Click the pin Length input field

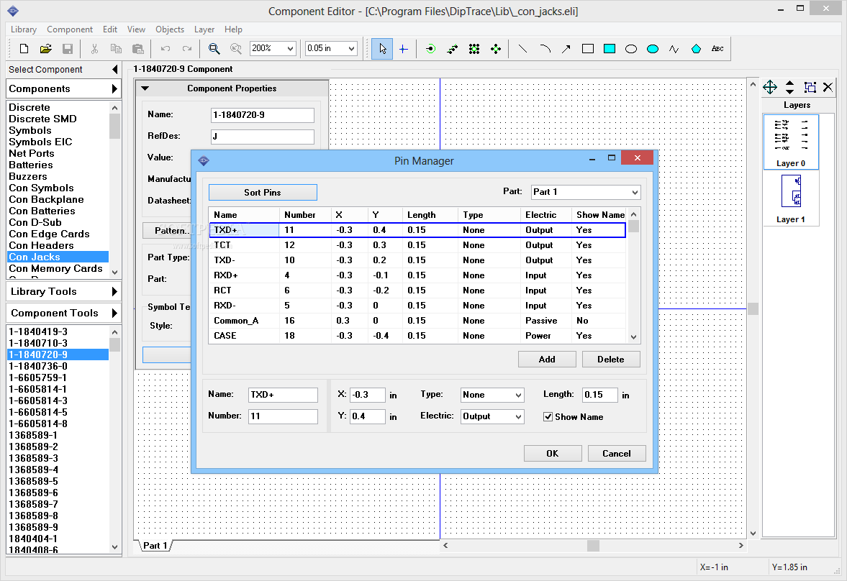(x=599, y=395)
